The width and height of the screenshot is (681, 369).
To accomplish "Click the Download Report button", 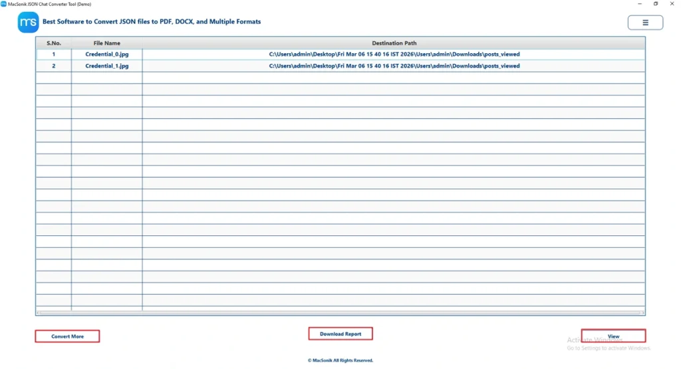I will [340, 333].
